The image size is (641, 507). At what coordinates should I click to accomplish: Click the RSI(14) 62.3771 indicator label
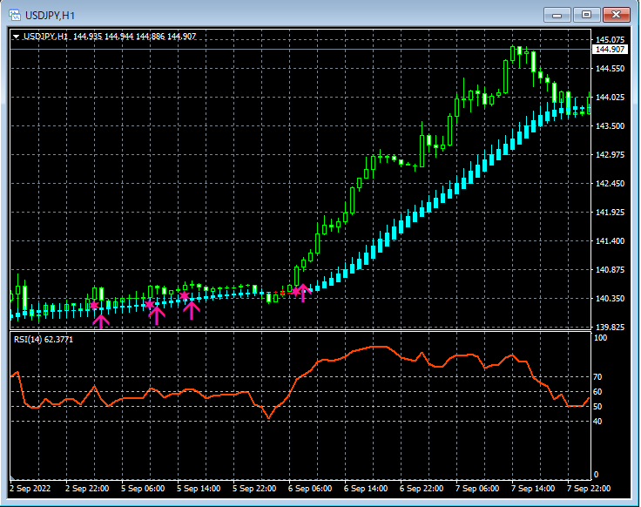point(44,340)
